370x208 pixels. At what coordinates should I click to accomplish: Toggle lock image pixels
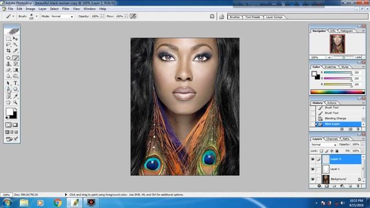click(327, 151)
